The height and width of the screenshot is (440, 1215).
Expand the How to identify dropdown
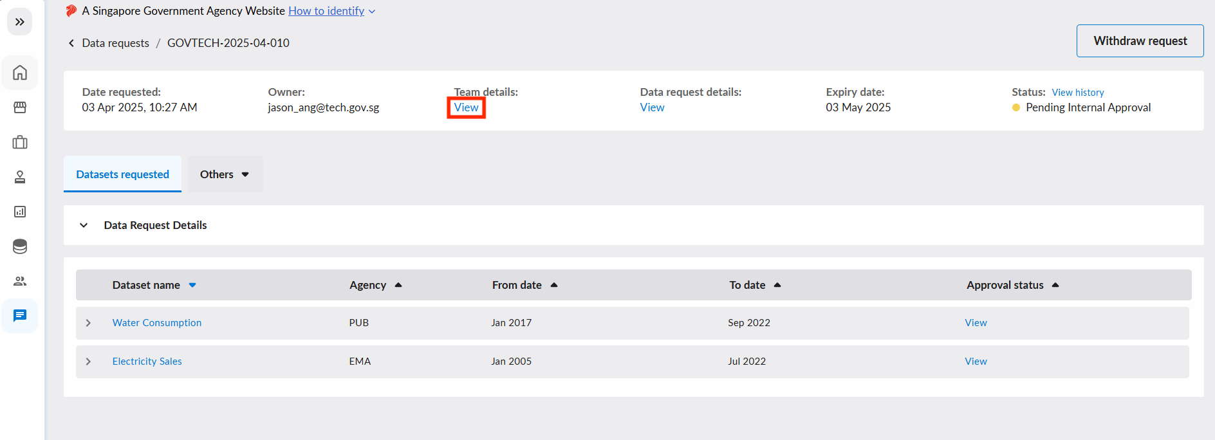coord(332,11)
